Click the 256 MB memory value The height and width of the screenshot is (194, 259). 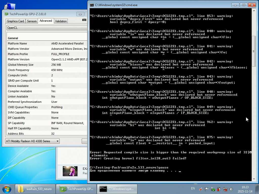[x=56, y=65]
